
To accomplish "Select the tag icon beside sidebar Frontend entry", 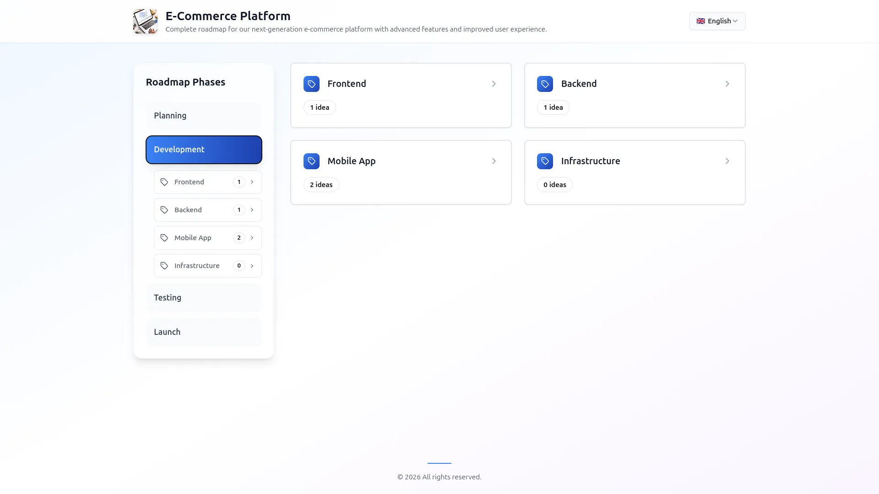I will [164, 182].
